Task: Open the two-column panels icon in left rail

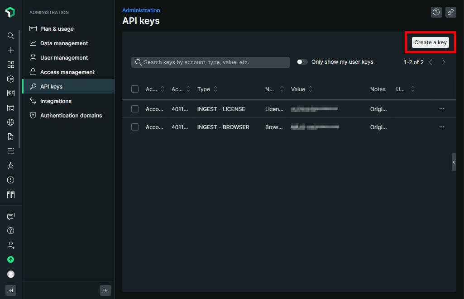Action: pos(11,195)
